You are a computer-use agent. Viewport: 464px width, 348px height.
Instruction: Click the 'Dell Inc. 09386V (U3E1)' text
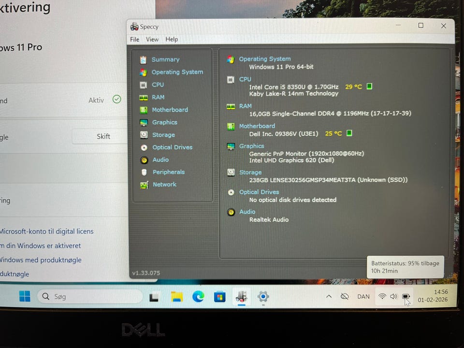pyautogui.click(x=284, y=134)
